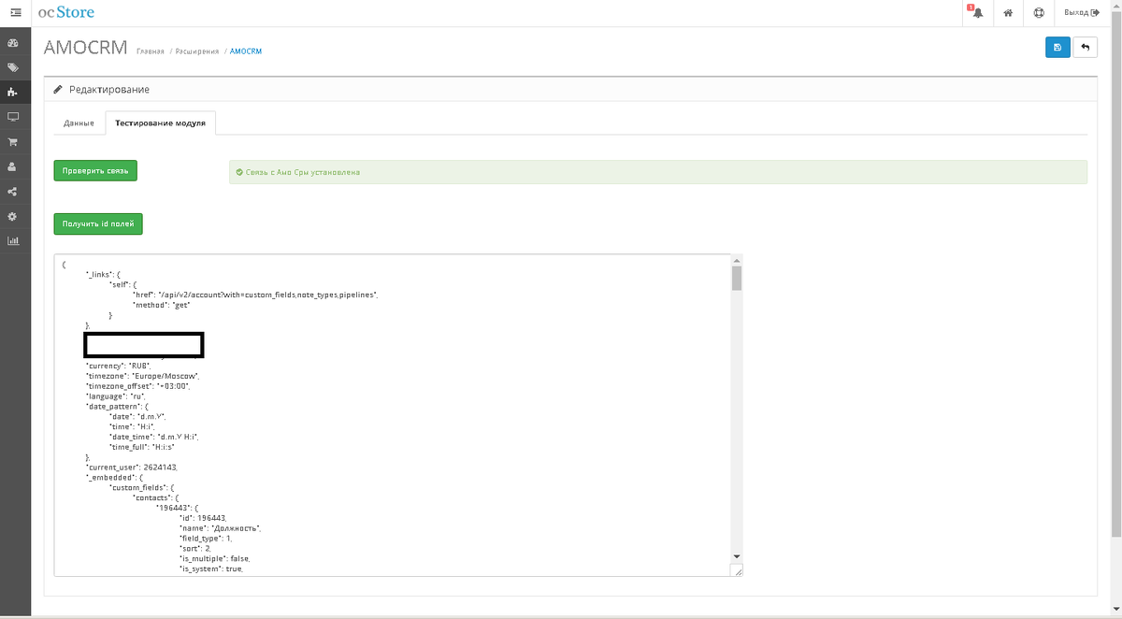Viewport: 1122px width, 619px height.
Task: Click the Проверить связь button
Action: click(95, 171)
